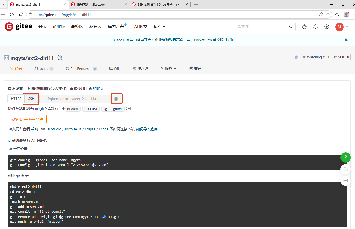Viewport: 355px width, 229px height.
Task: Open the Visual Studio link
Action: pos(51,129)
